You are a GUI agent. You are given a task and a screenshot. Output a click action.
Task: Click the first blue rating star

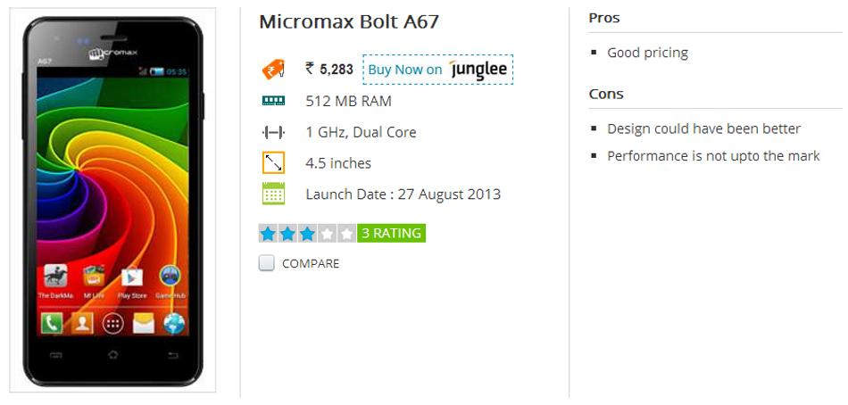pos(268,234)
